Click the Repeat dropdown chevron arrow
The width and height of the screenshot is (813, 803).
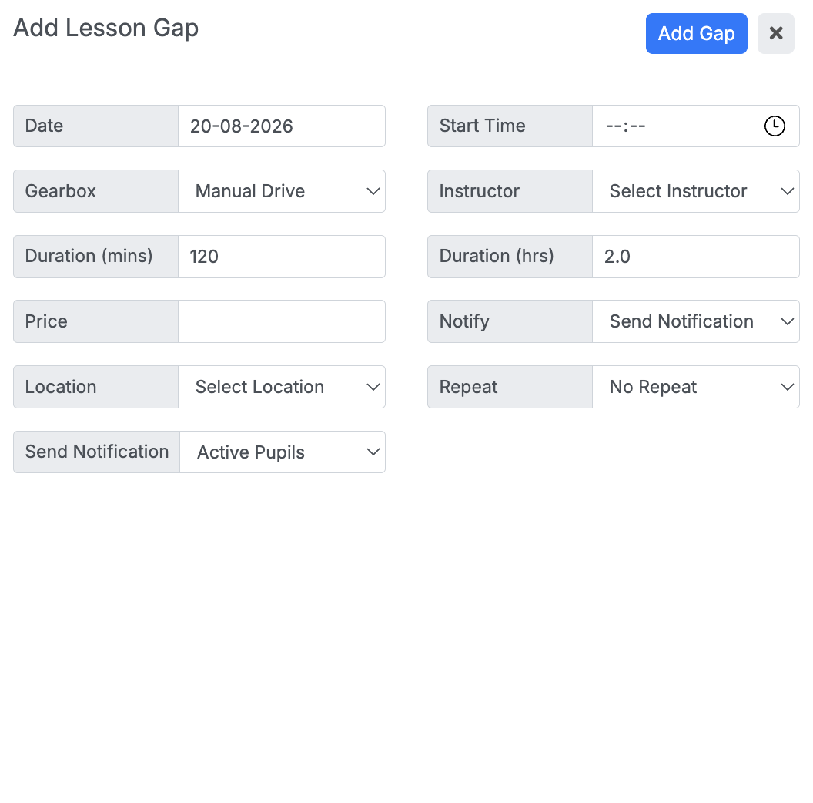coord(787,387)
